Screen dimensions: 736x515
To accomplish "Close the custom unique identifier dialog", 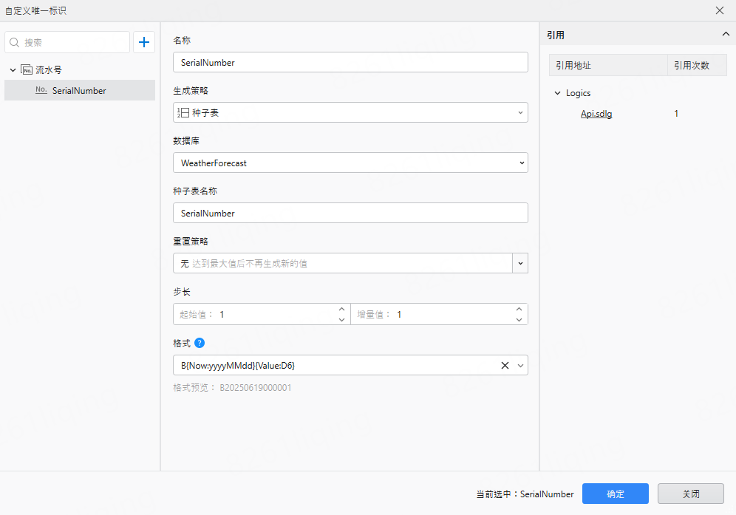I will click(720, 10).
